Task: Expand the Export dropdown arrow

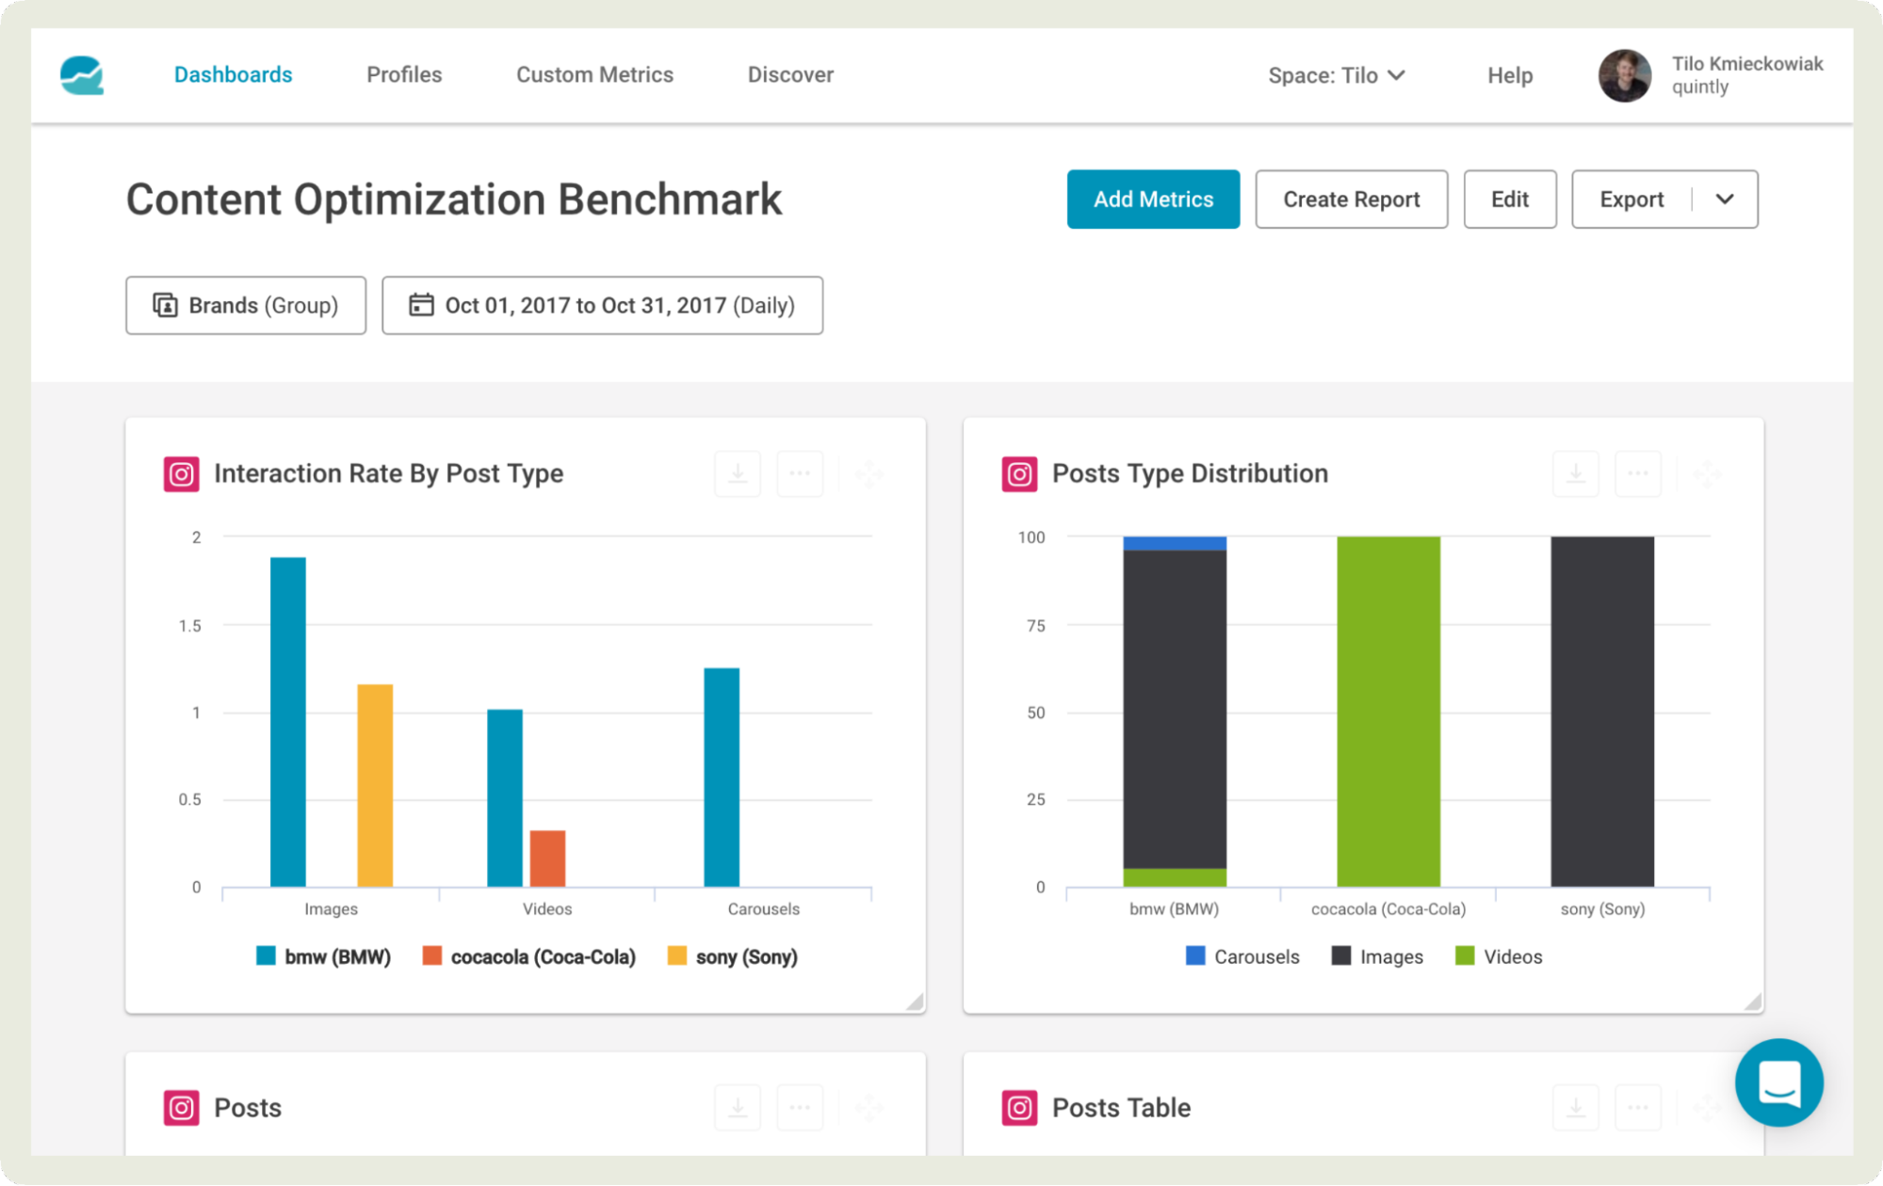Action: point(1725,200)
